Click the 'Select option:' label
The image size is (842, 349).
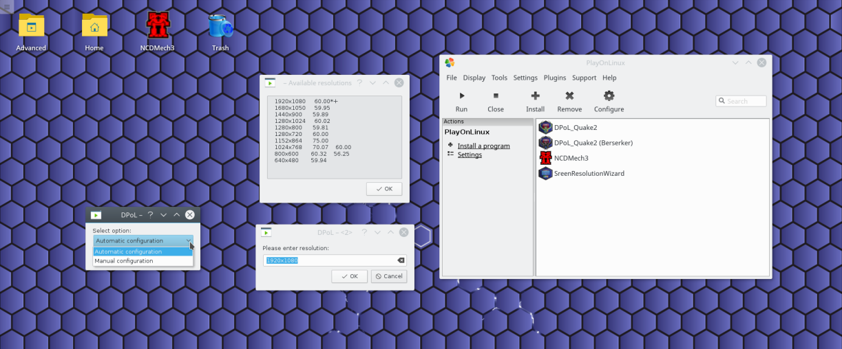pyautogui.click(x=112, y=230)
